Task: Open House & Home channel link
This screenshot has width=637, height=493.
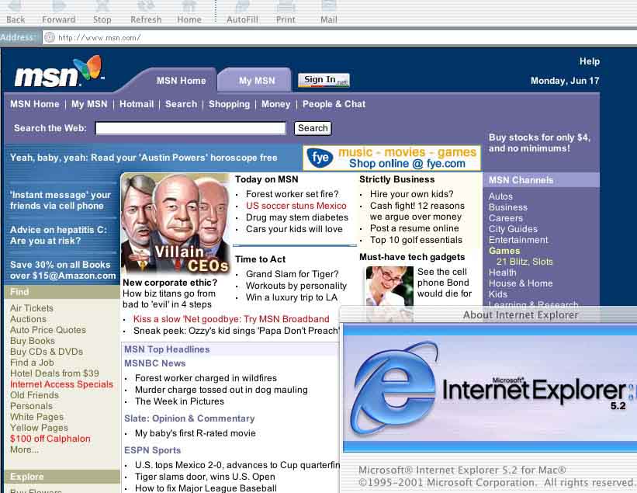Action: 521,283
